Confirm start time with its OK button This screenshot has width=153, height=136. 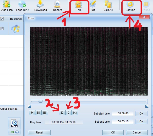point(141,114)
